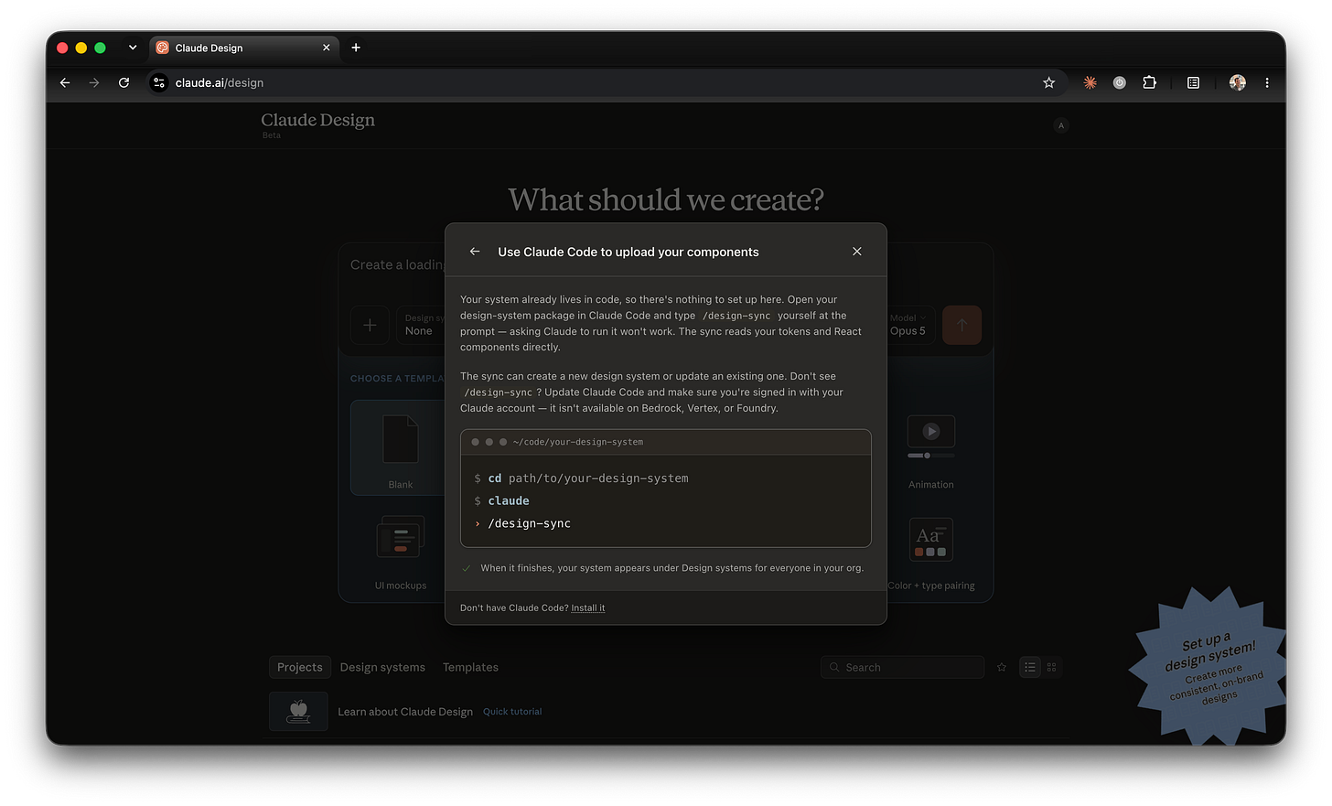
Task: Close the Claude Code upload dialog
Action: (x=857, y=252)
